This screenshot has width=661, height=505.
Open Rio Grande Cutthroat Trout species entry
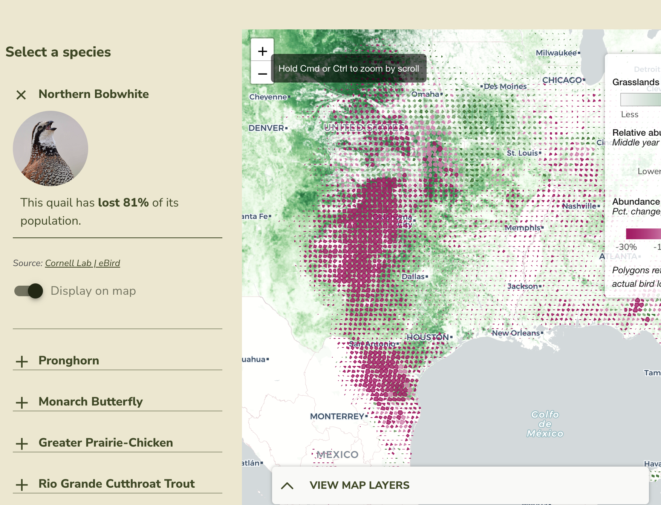tap(116, 484)
